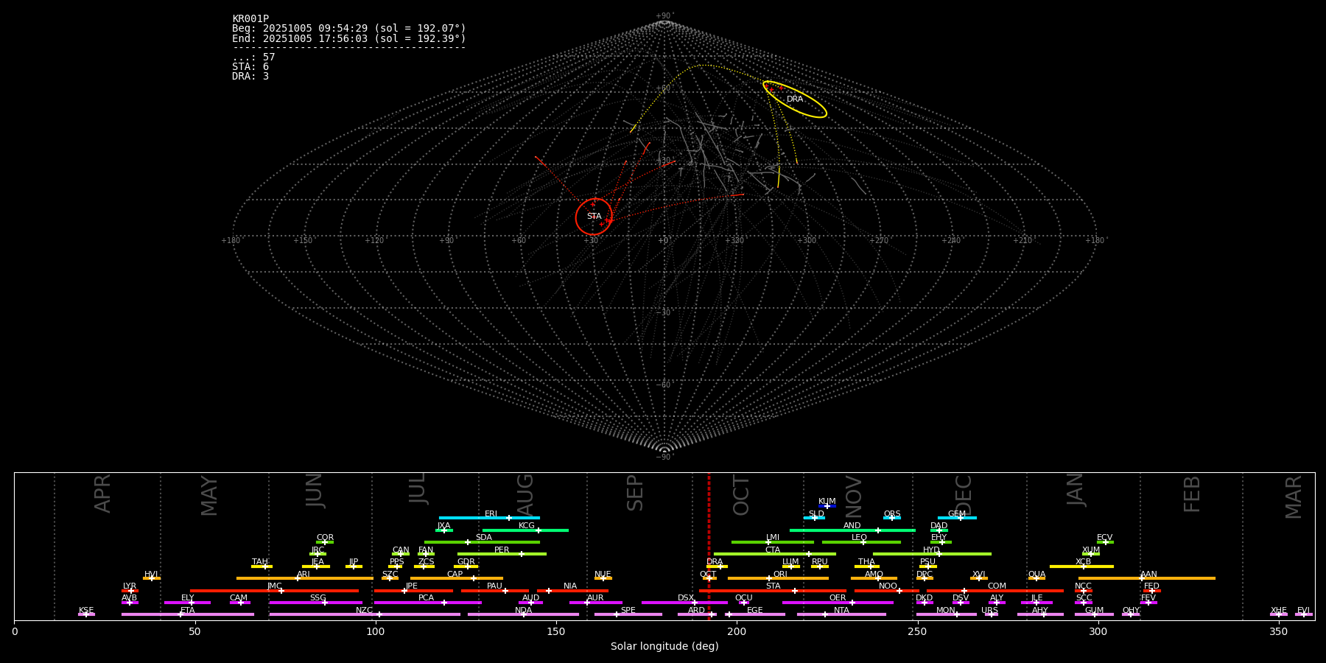The image size is (1326, 663).
Task: Click the AUG month label
Action: pos(525,494)
